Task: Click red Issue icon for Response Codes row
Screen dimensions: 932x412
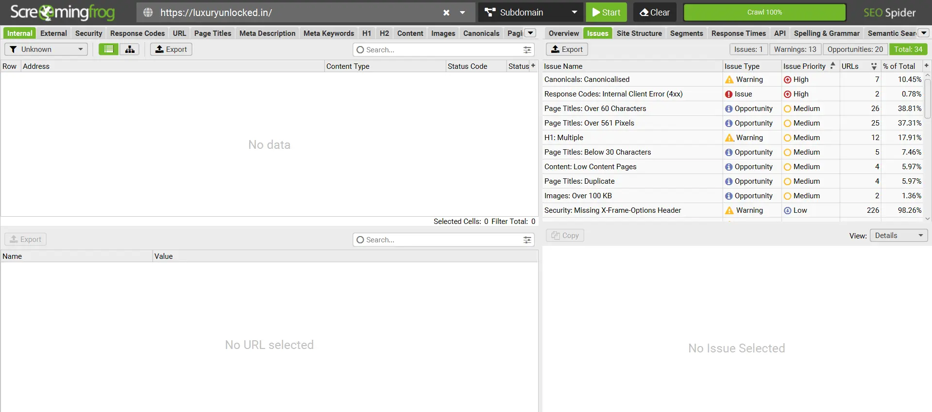Action: click(729, 94)
